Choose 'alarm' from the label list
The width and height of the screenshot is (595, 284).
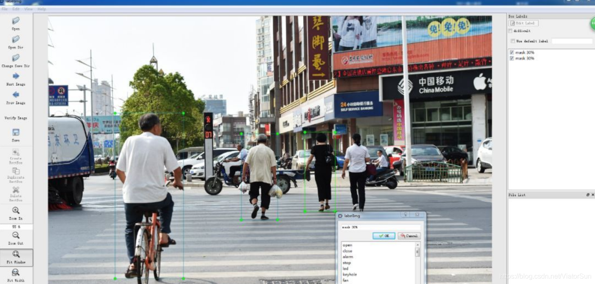(x=348, y=256)
